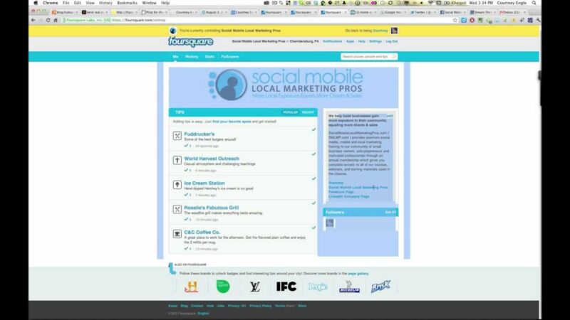Open the Chrome View menu
Screen dimensions: 570x320
(x=90, y=3)
